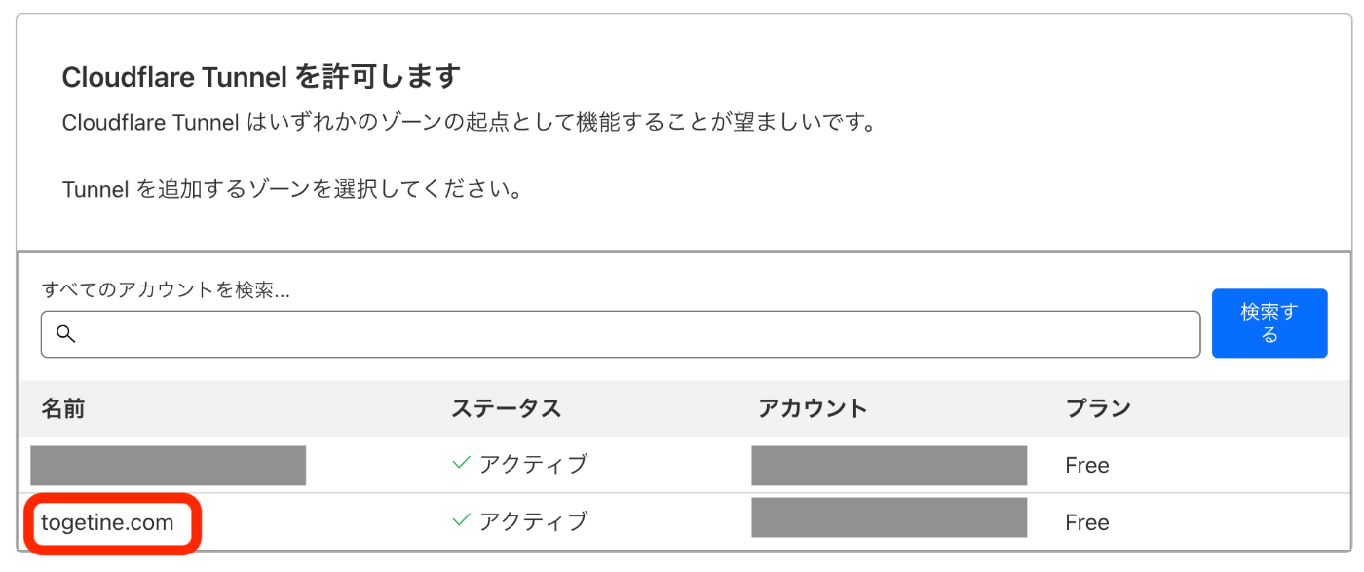The height and width of the screenshot is (572, 1364).
Task: Click the magnifying glass search icon
Action: [x=65, y=334]
